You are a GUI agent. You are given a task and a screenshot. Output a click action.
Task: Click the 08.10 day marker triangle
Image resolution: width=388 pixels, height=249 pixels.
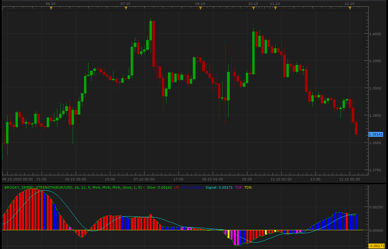coord(200,8)
